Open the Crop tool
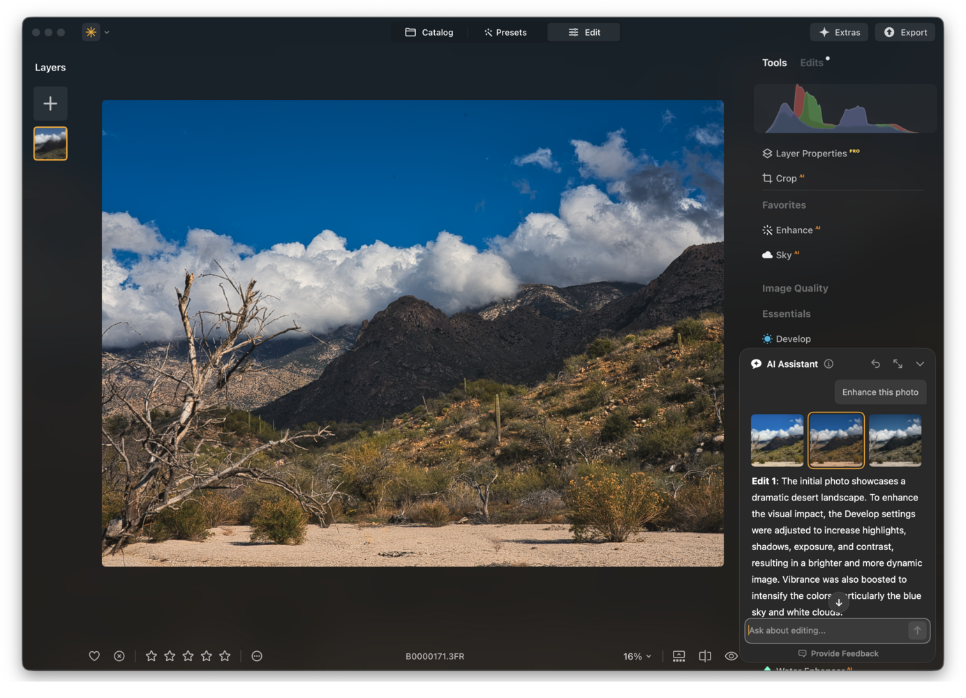Image resolution: width=966 pixels, height=698 pixels. [785, 179]
